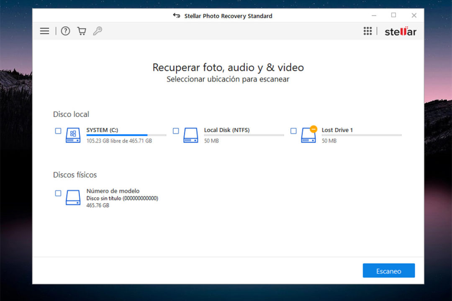Select the Local Disk (NTFS) drive icon
The height and width of the screenshot is (301, 452).
[191, 135]
